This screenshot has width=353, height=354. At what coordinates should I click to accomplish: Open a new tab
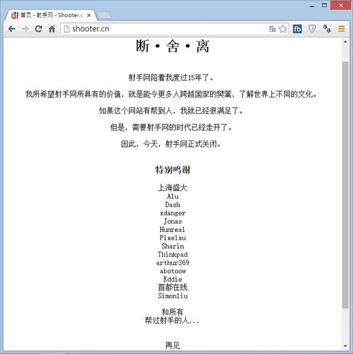tap(105, 15)
